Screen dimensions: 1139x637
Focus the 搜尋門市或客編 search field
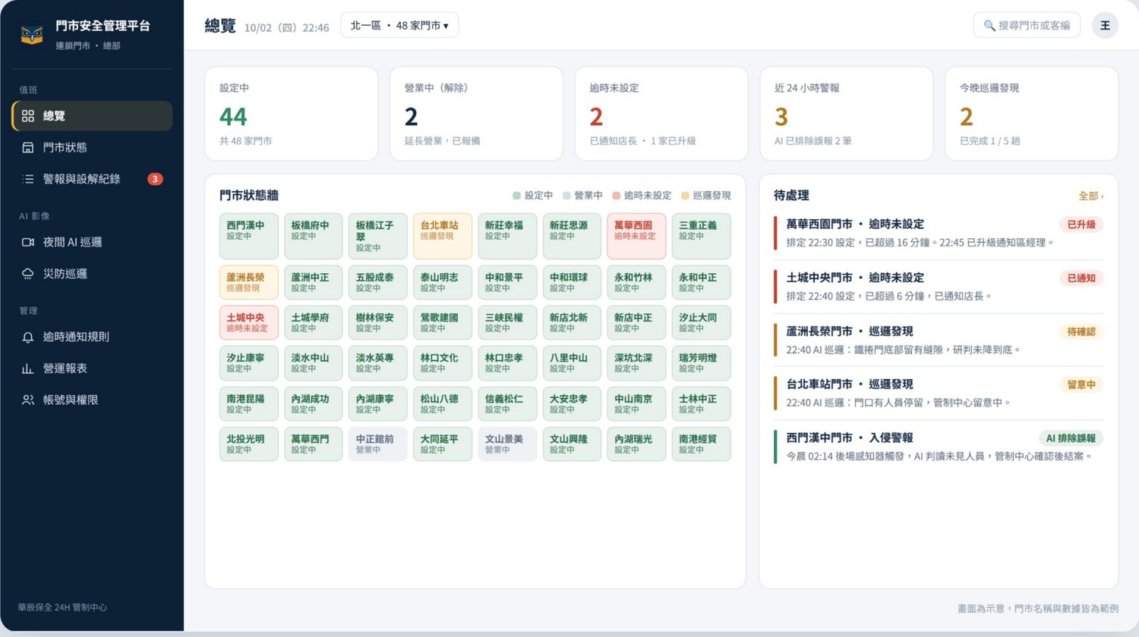1027,25
